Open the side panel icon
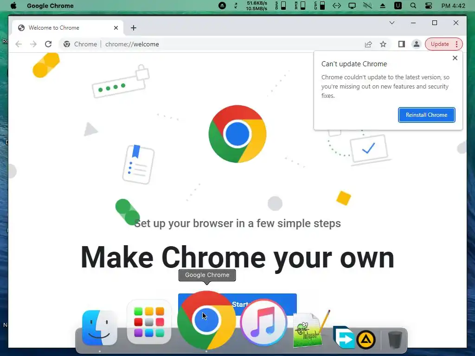Image resolution: width=475 pixels, height=356 pixels. click(x=402, y=44)
